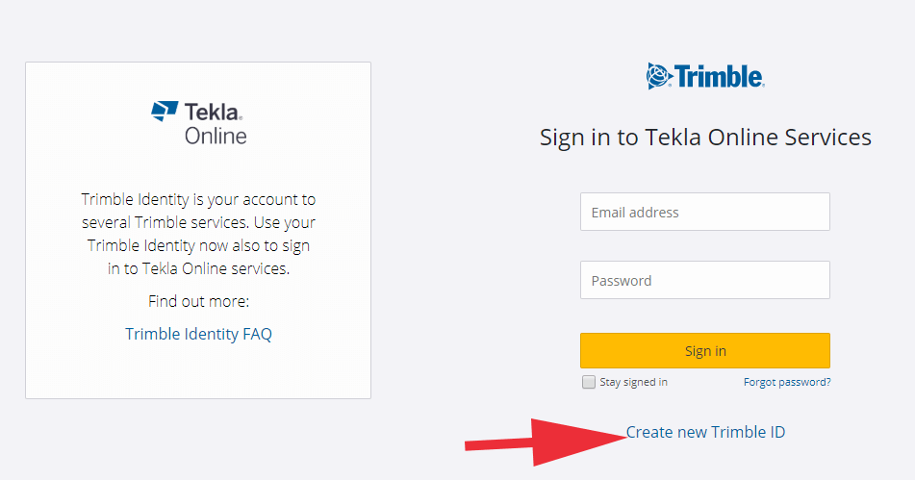Open the Create new Trimble ID link
The width and height of the screenshot is (915, 480).
pyautogui.click(x=705, y=432)
